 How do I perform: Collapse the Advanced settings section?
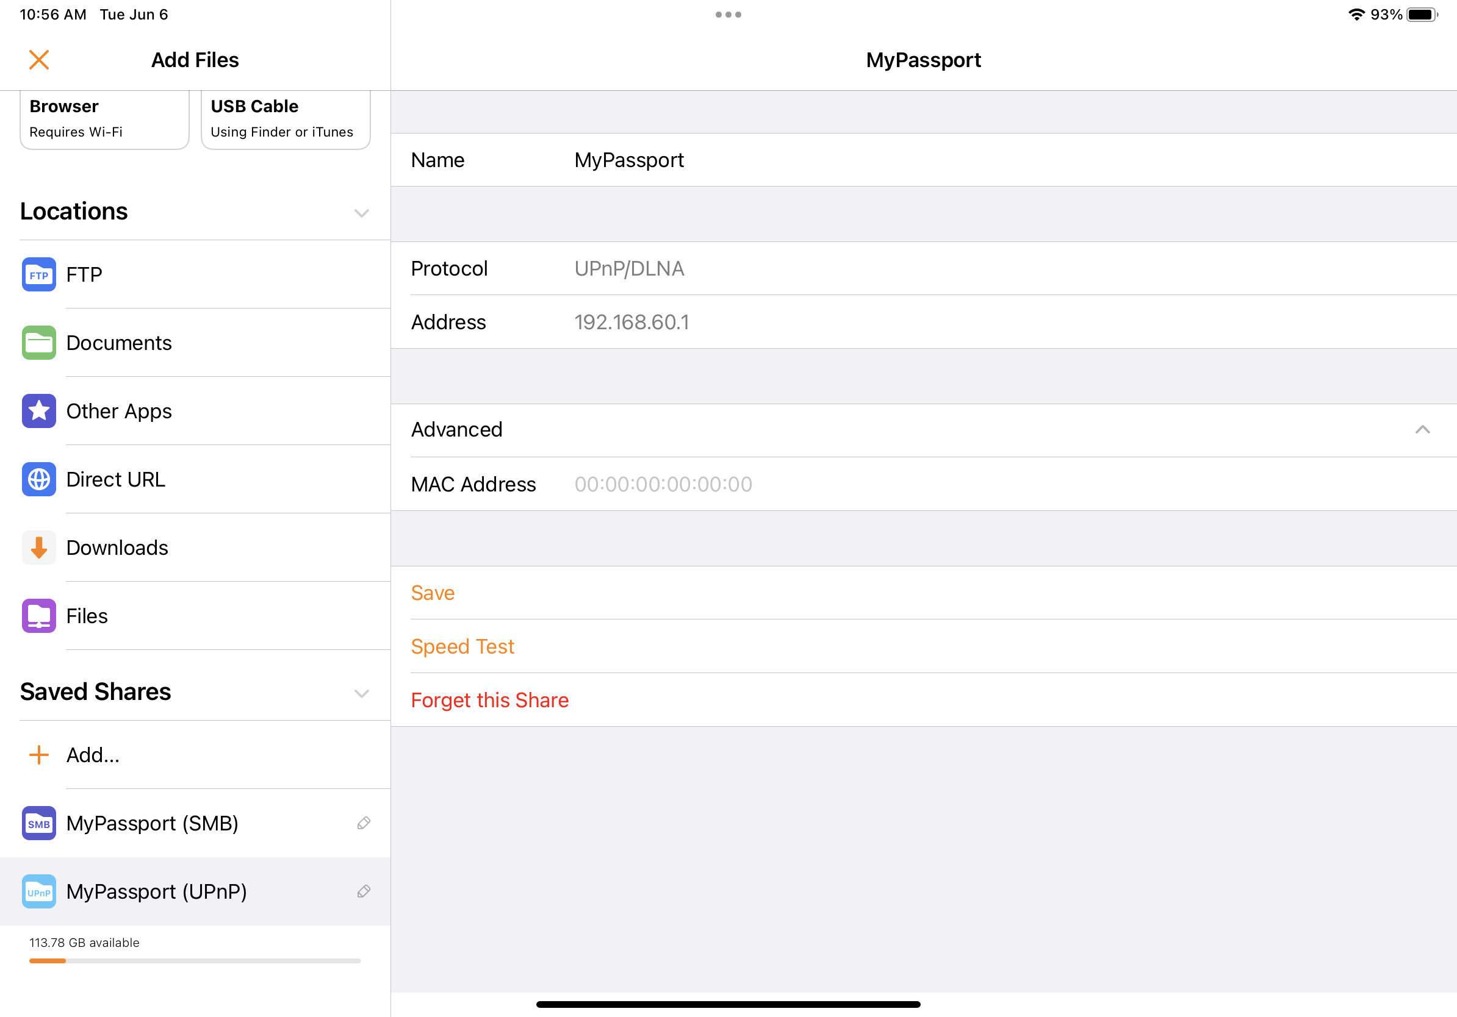click(x=1422, y=430)
